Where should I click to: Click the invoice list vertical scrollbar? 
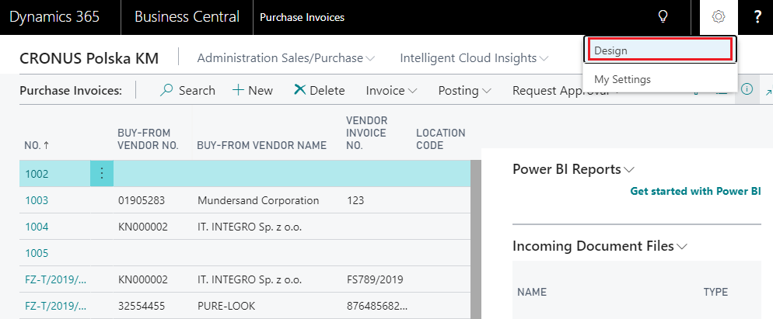pyautogui.click(x=476, y=240)
